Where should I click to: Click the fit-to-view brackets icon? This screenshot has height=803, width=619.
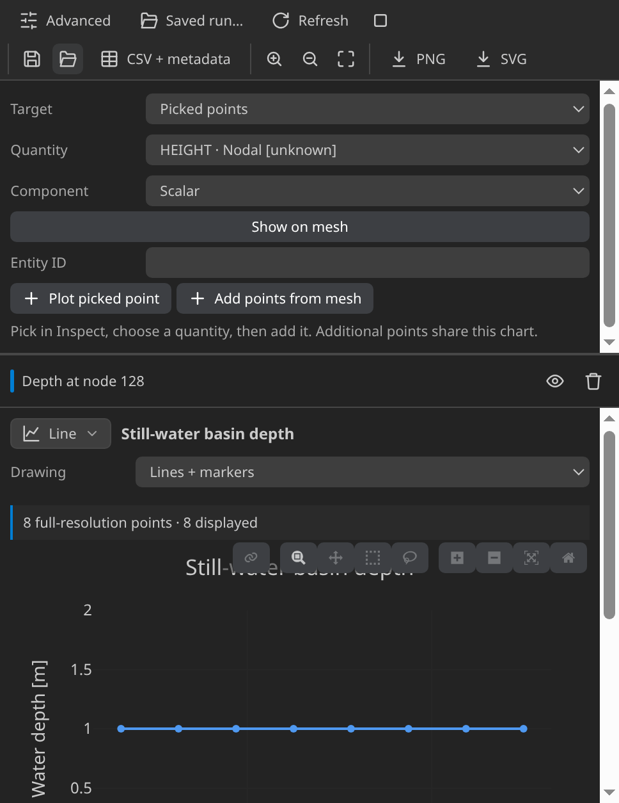tap(346, 59)
